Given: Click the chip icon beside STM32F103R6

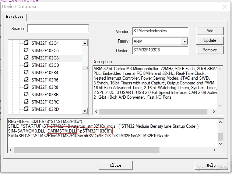Looking at the screenshot, I should click(26, 80).
